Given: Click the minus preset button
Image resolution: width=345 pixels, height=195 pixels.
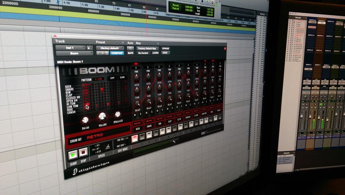Looking at the screenshot, I should [98, 53].
